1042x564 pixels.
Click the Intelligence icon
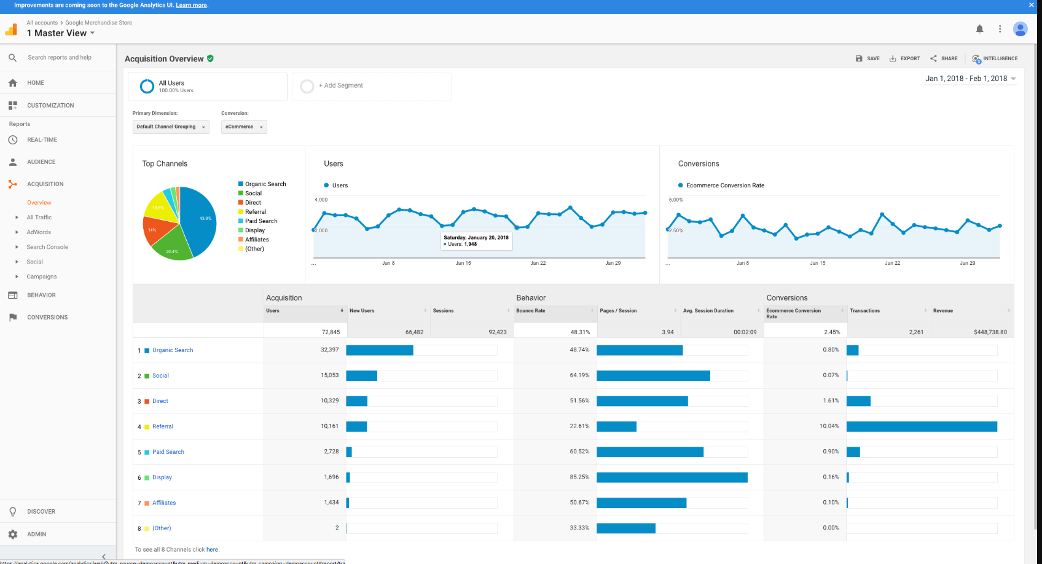pyautogui.click(x=976, y=59)
